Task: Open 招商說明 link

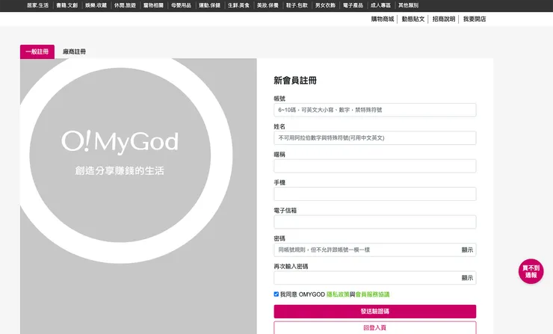Action: (x=444, y=19)
